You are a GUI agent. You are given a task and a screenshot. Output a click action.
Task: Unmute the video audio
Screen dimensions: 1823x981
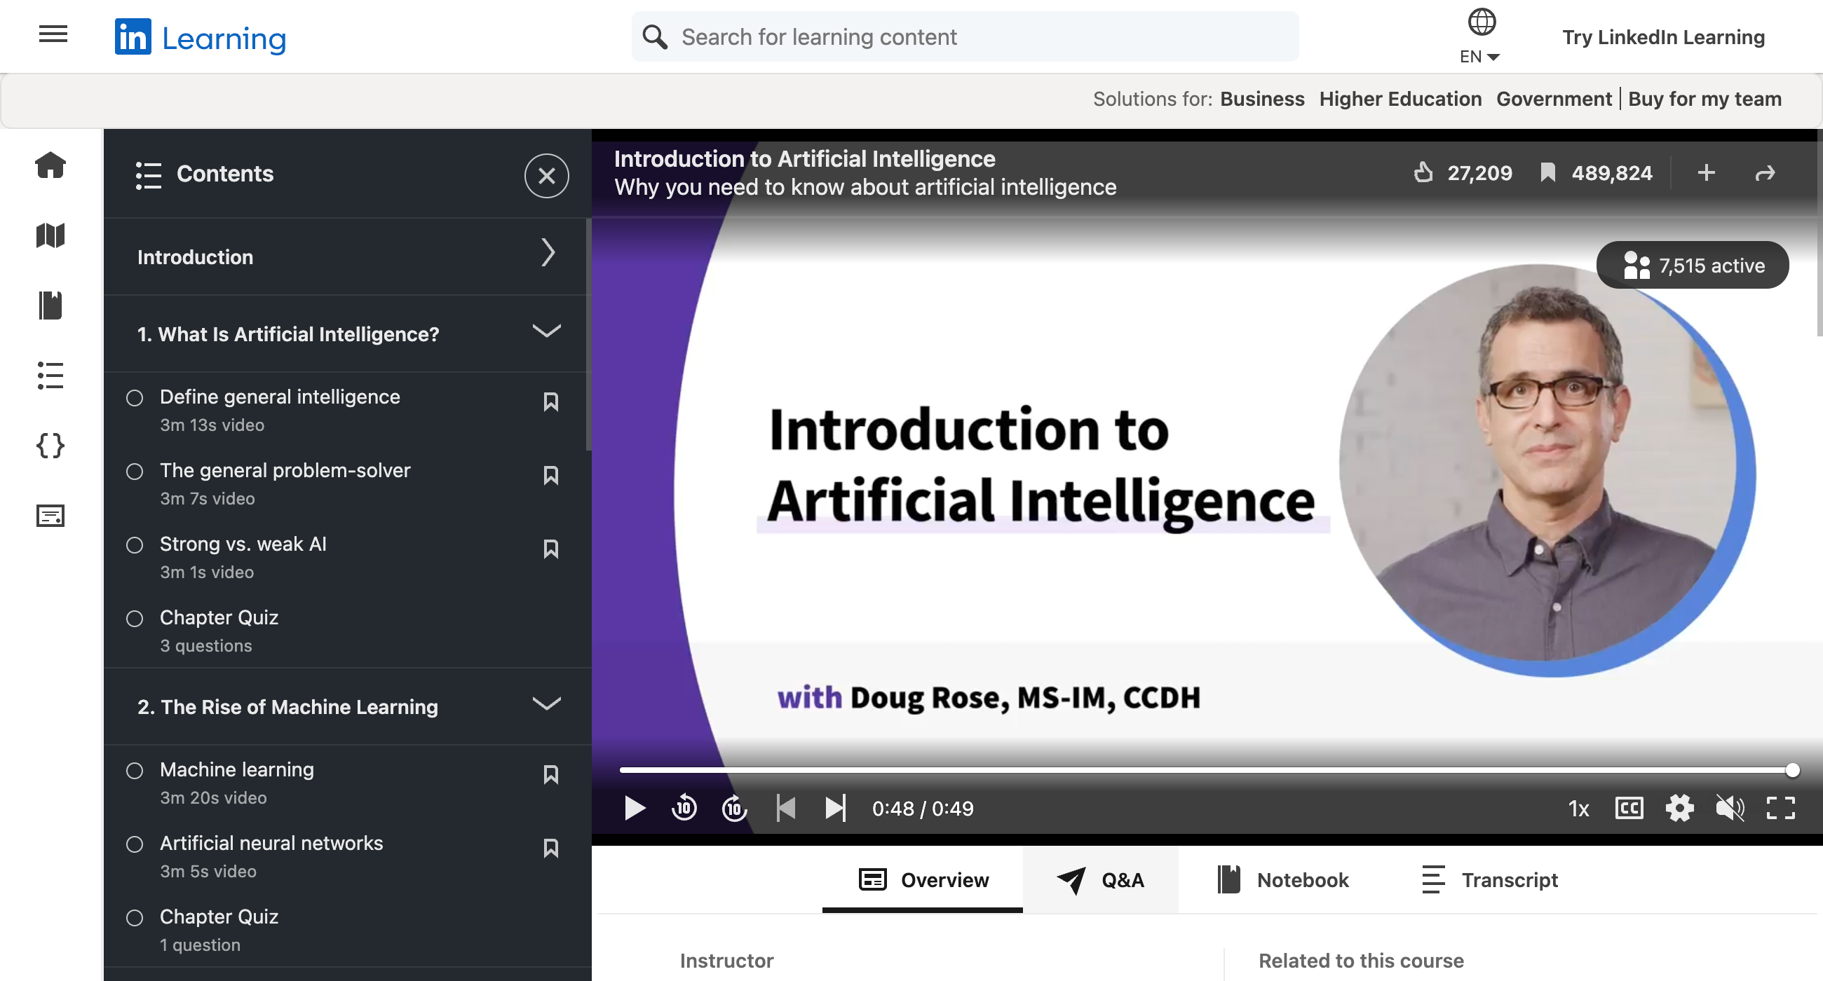pos(1730,809)
